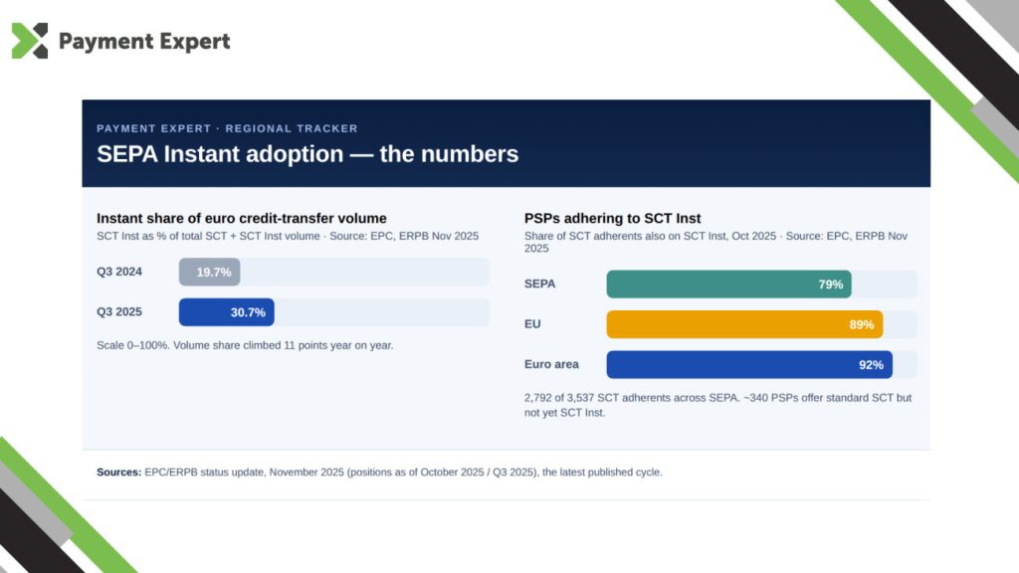The image size is (1019, 573).
Task: Click the Q3 2025 row label
Action: (119, 311)
